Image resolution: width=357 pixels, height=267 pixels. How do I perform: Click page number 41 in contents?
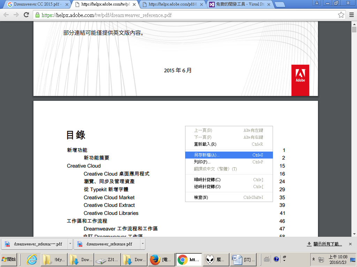tap(282, 213)
